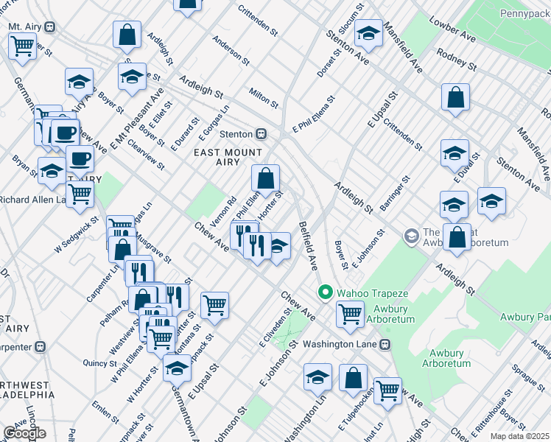Click the Milton St street label

click(x=264, y=98)
